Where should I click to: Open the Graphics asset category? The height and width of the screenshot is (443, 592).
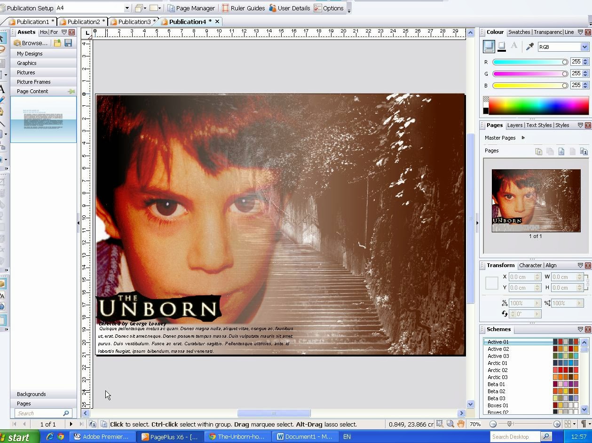(x=44, y=63)
